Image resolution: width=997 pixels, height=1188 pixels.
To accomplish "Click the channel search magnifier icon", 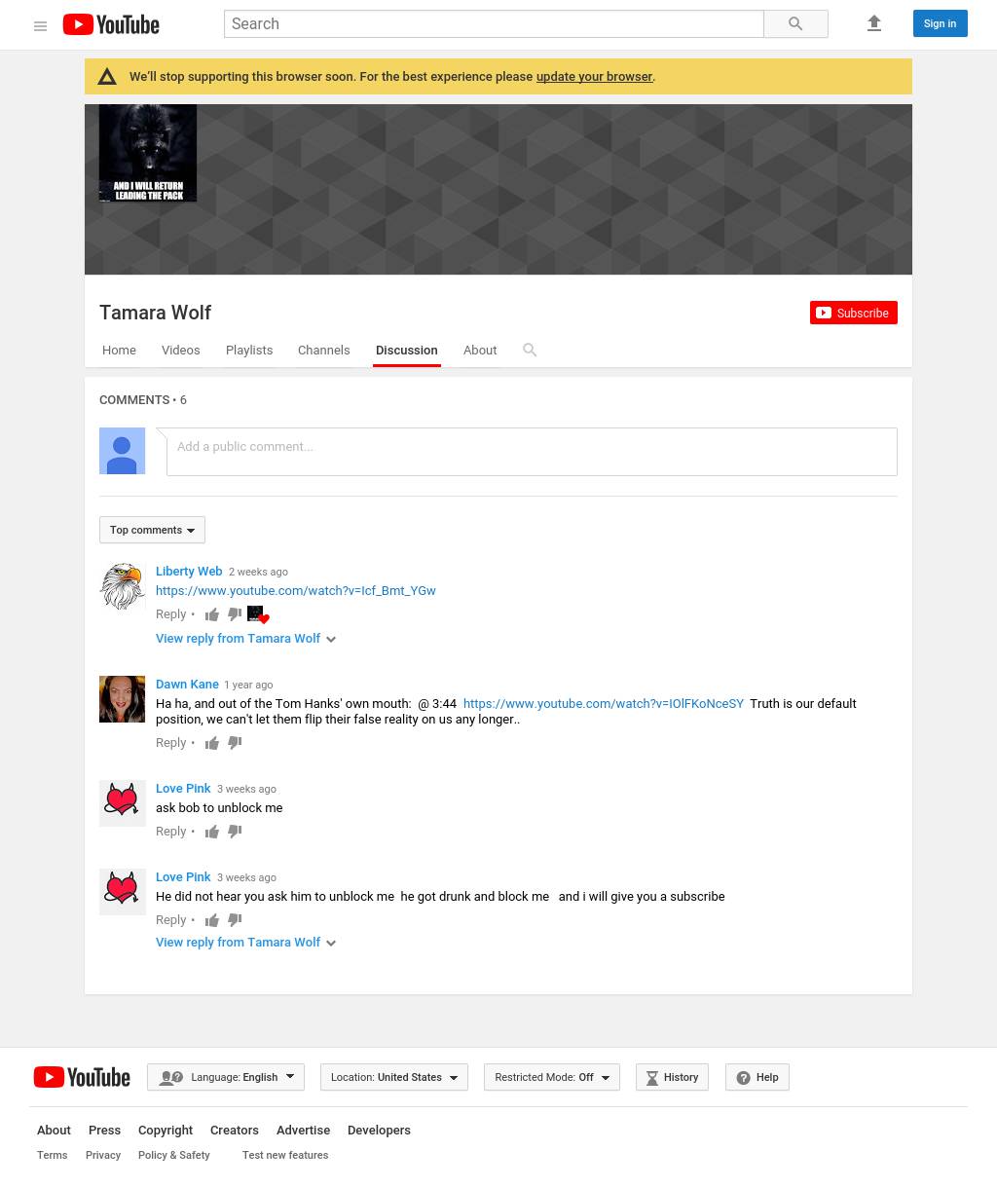I will point(530,351).
